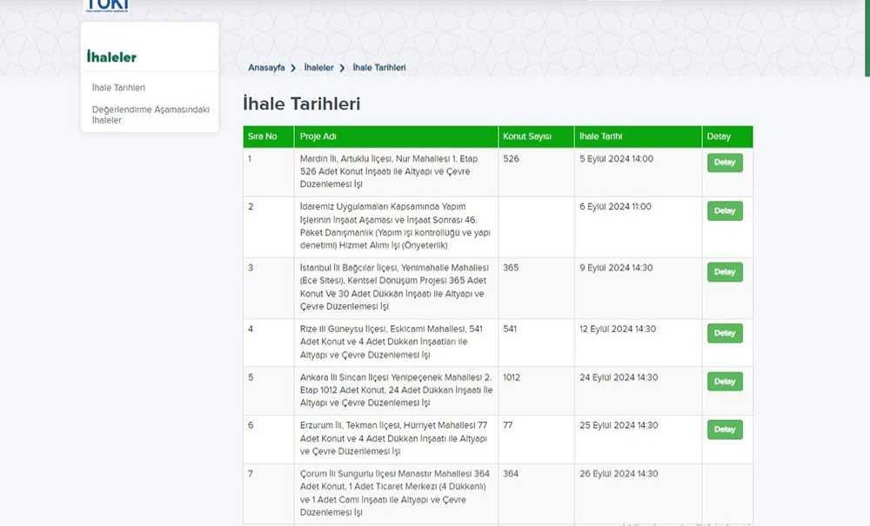Click the Sıra No column header
Screen dimensions: 870x526
pyautogui.click(x=263, y=136)
